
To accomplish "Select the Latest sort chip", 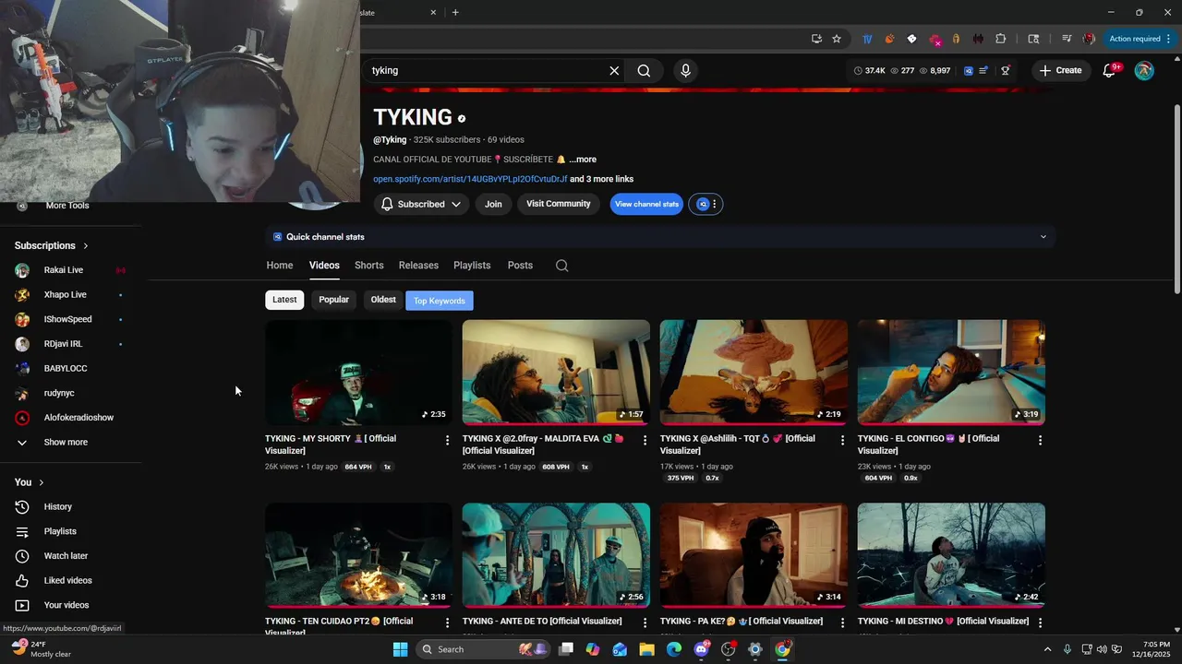I will (284, 300).
